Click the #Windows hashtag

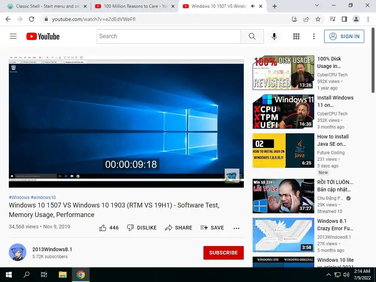[19, 197]
